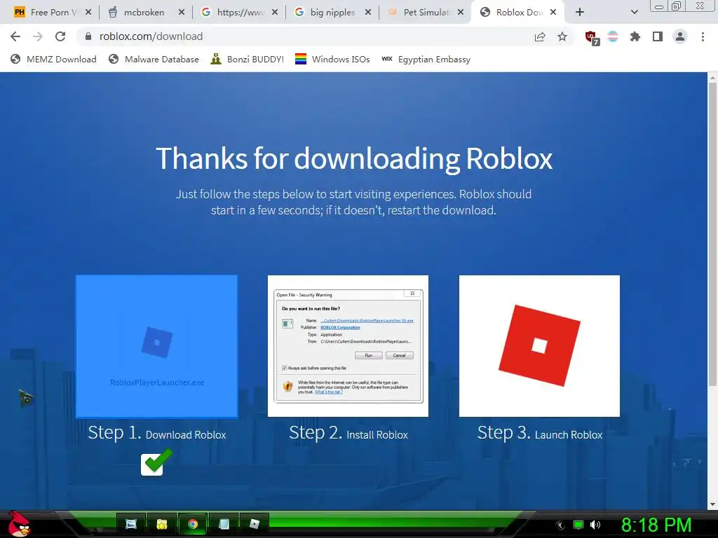Screen dimensions: 718x538
Task: Open the uBlock shield extension
Action: (592, 38)
